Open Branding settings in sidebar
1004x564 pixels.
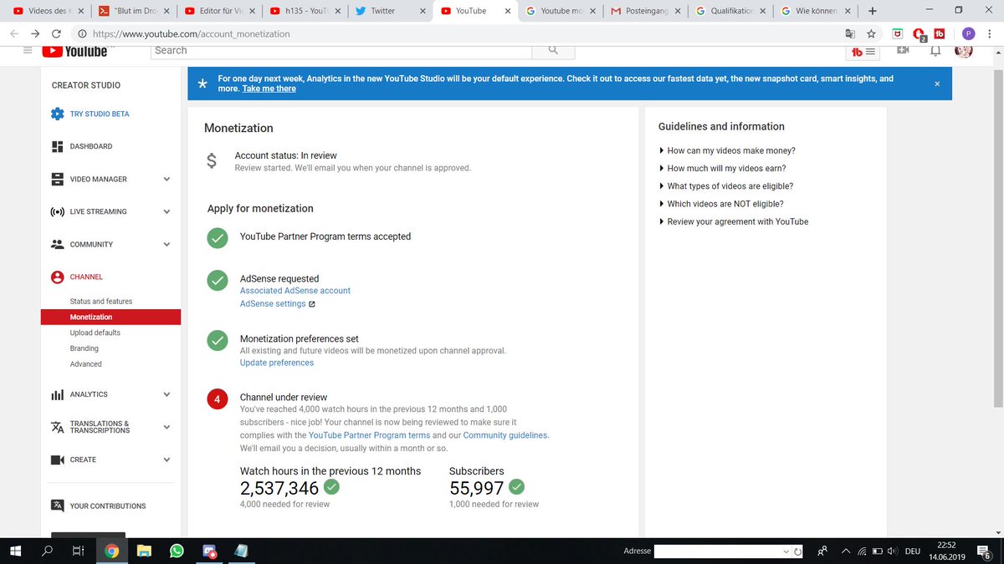click(x=85, y=348)
